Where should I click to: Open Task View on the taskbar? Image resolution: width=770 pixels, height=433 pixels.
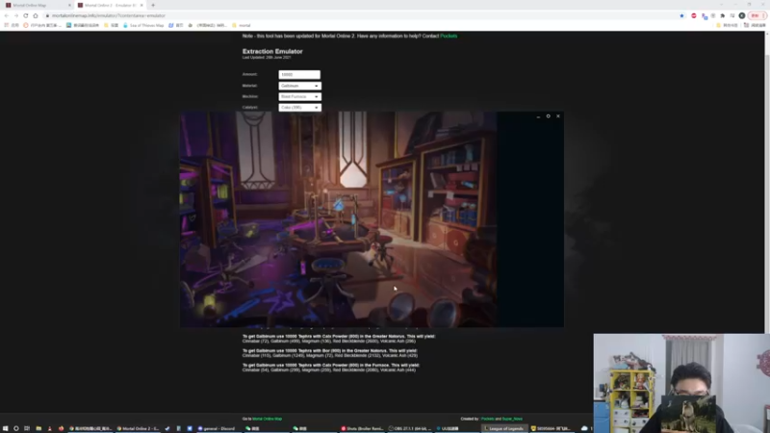[x=27, y=428]
